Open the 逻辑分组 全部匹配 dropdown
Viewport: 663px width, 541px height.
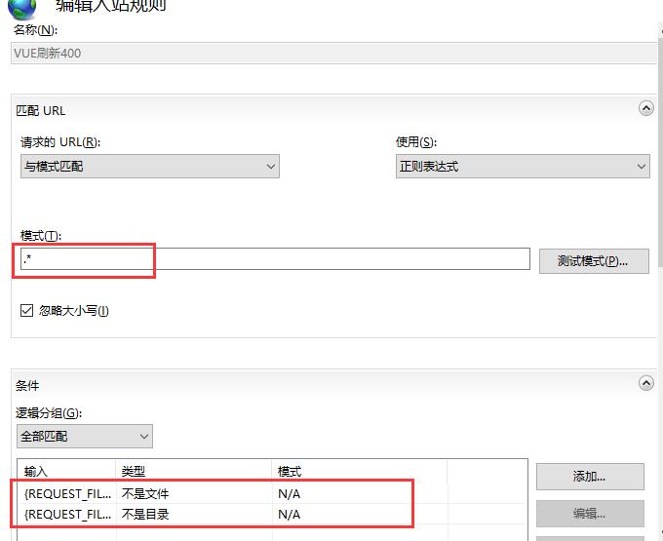click(85, 436)
